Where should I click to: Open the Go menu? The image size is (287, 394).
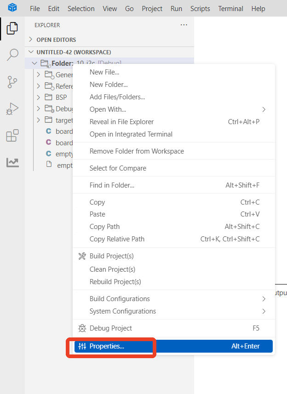click(x=129, y=9)
